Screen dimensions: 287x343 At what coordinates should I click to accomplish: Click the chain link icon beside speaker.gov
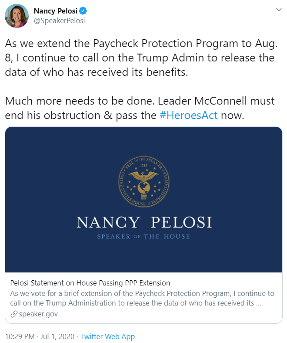tap(14, 314)
